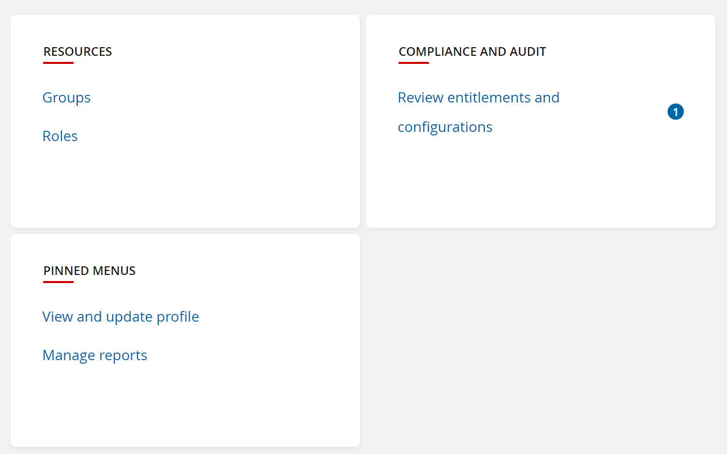Go to Manage reports
The height and width of the screenshot is (454, 727).
[x=95, y=355]
